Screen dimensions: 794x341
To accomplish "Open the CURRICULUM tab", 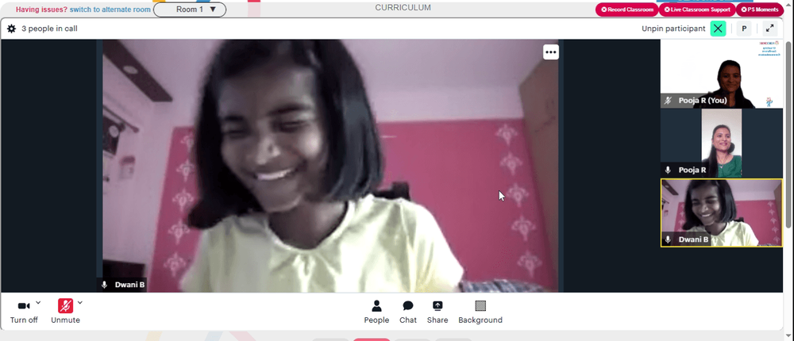I will (403, 8).
